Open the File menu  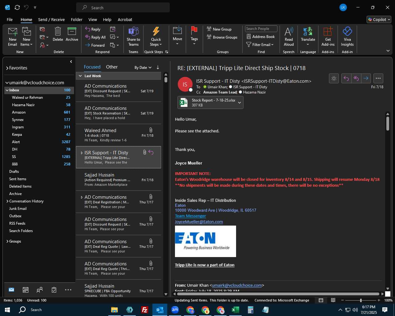10,19
